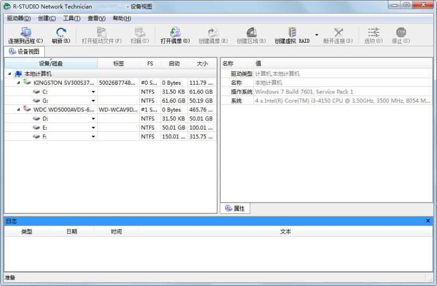Click the Create Region (创建区域) toolbar icon

(x=251, y=32)
